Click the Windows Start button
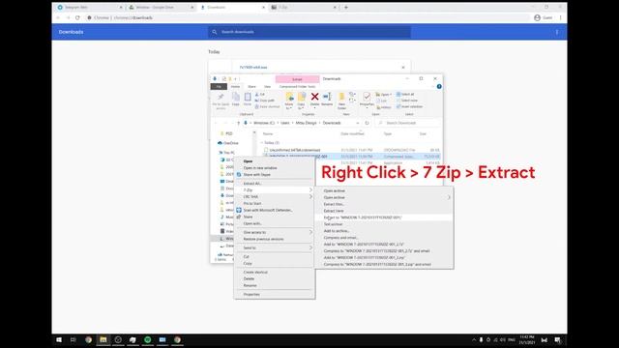 click(x=59, y=339)
